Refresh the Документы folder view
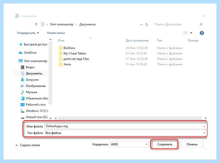 point(147,25)
